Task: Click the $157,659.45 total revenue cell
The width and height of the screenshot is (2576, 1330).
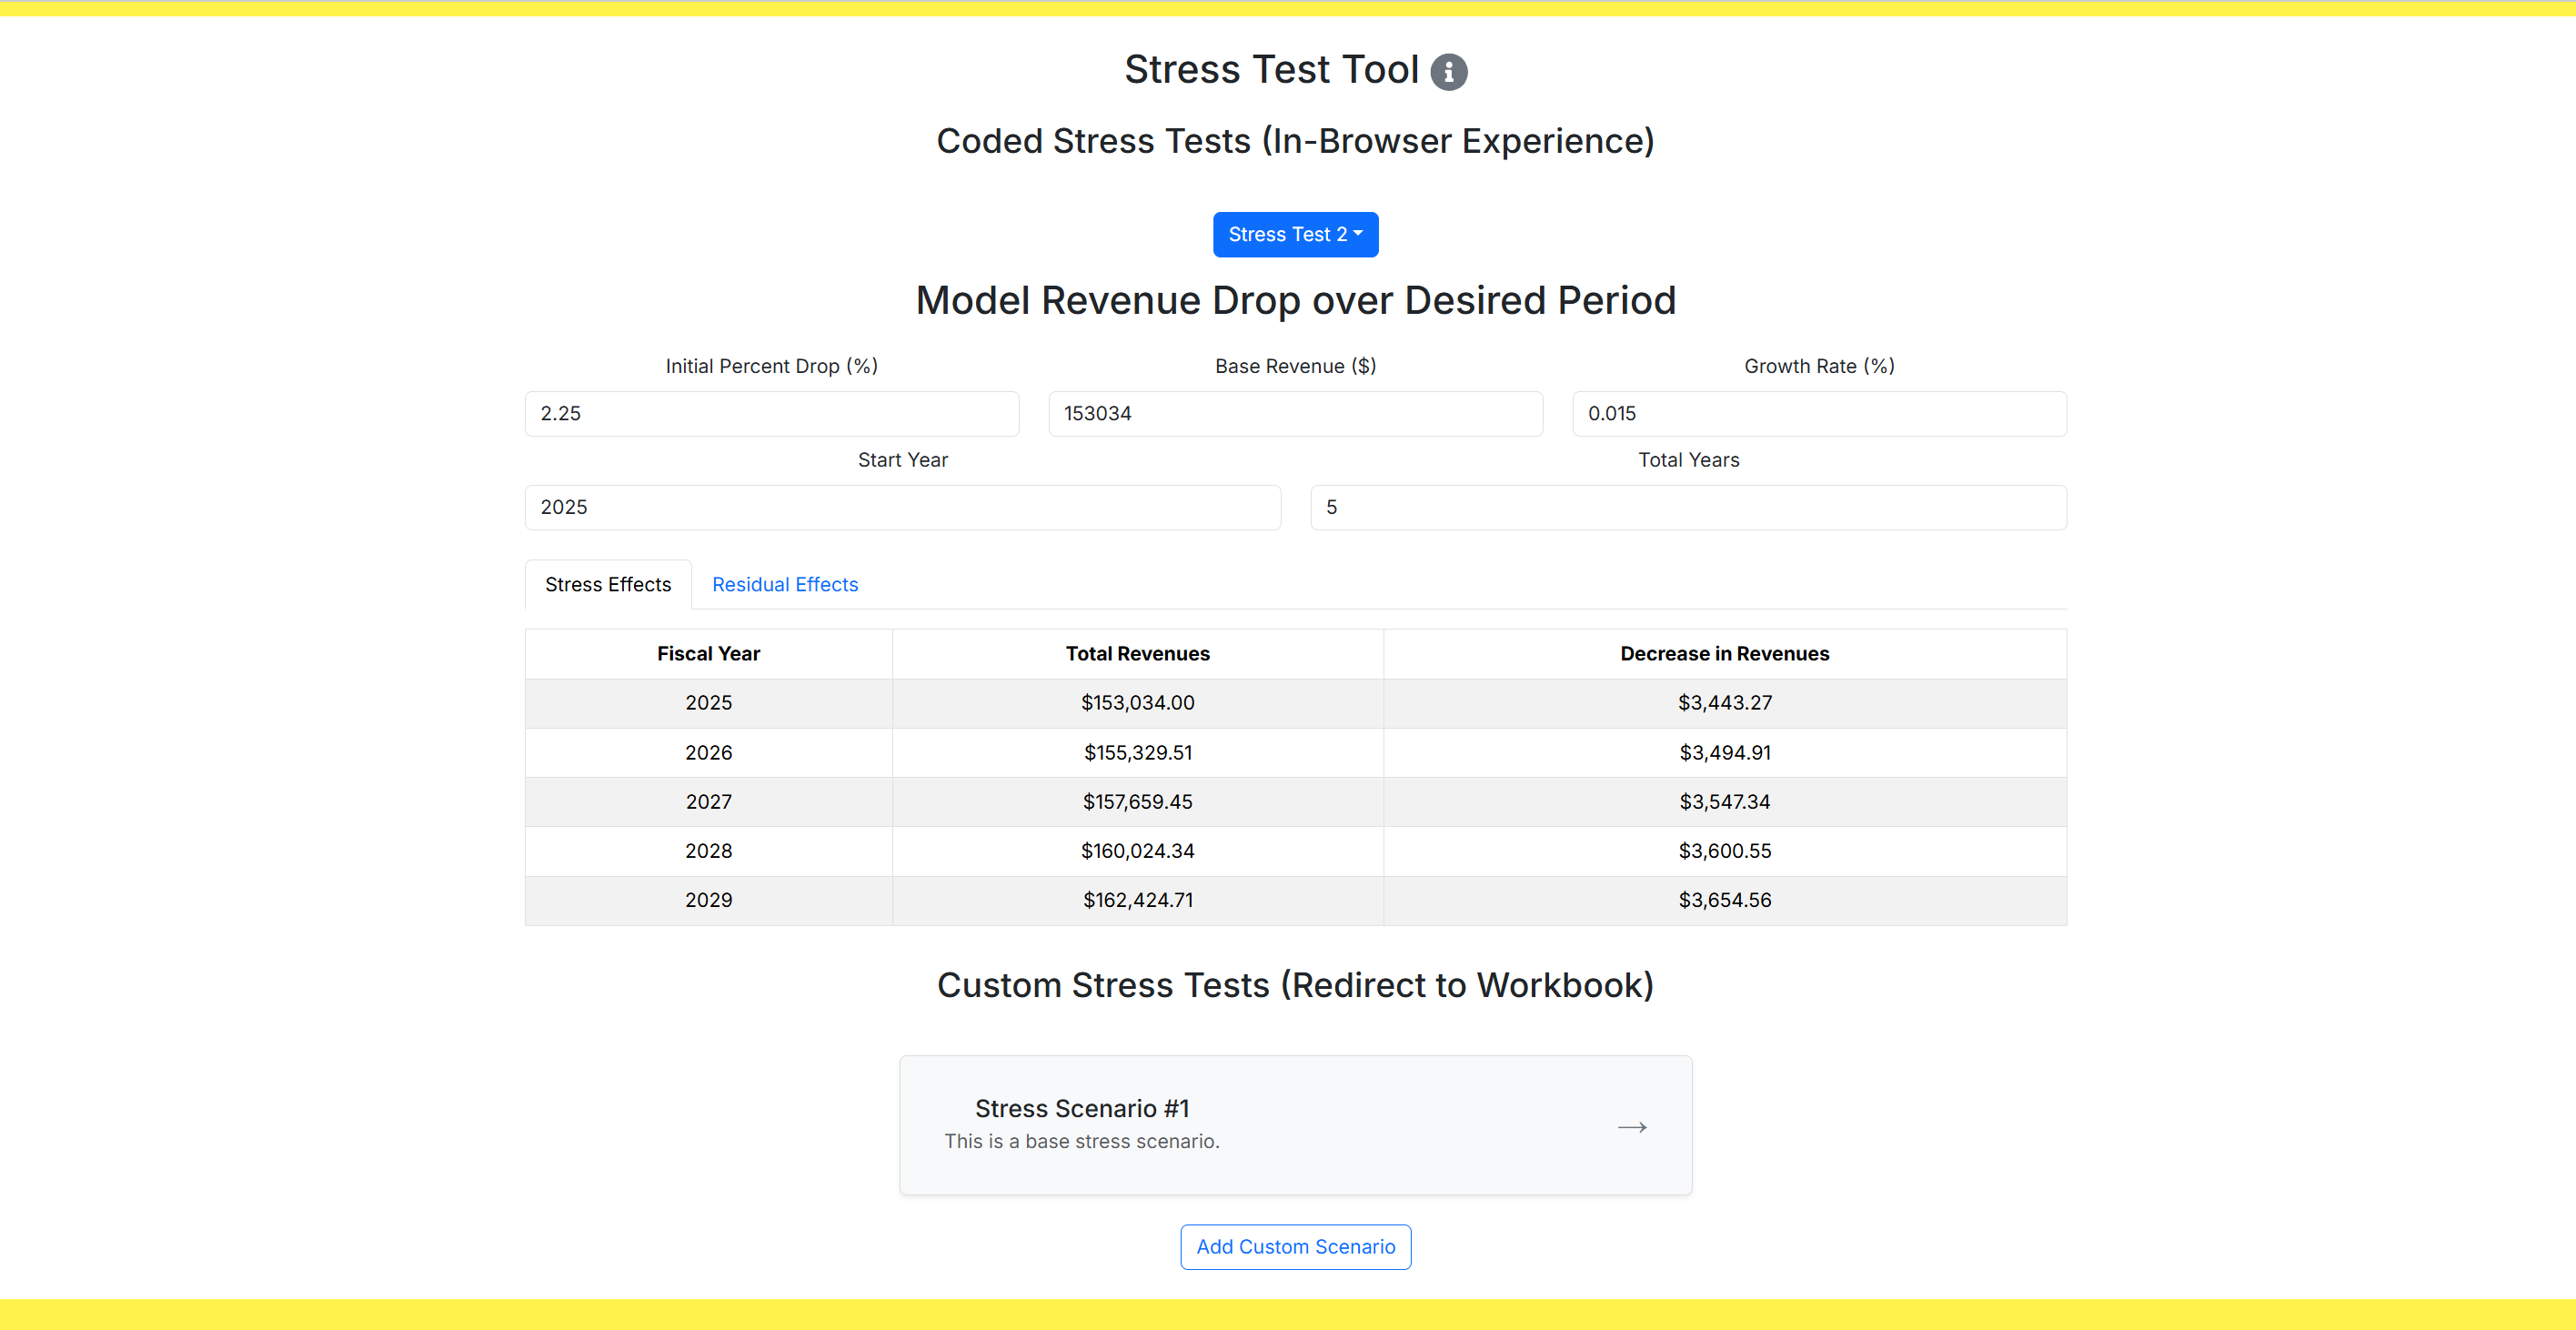Action: coord(1137,801)
